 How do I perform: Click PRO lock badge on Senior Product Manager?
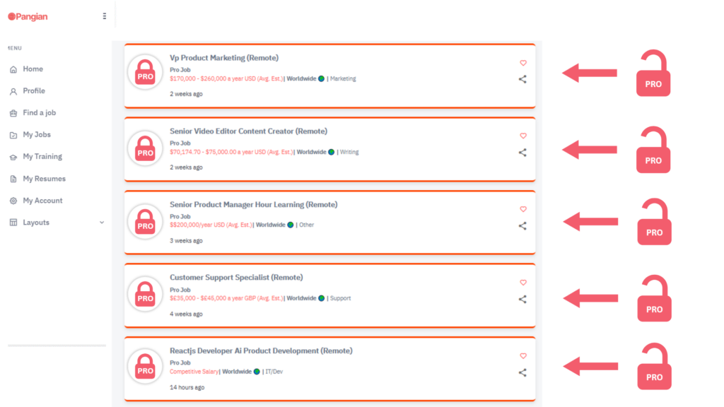click(145, 222)
